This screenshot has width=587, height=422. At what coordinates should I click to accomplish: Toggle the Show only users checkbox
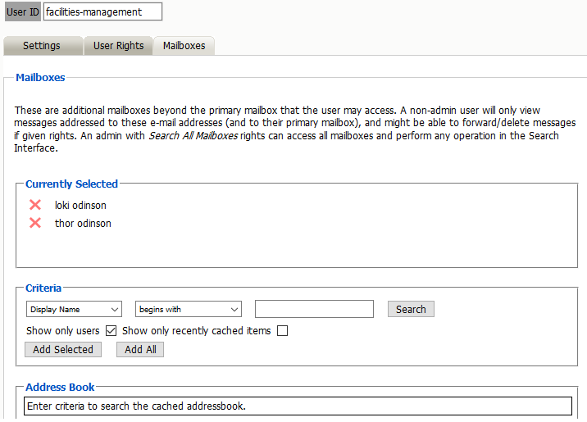111,331
